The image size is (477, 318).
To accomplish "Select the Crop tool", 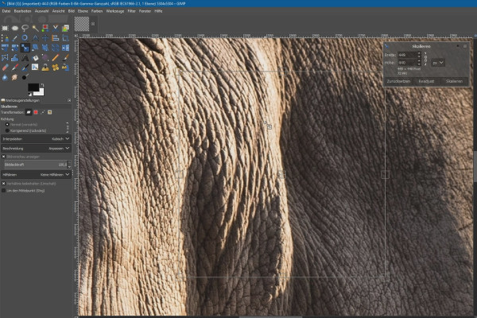I will point(65,38).
